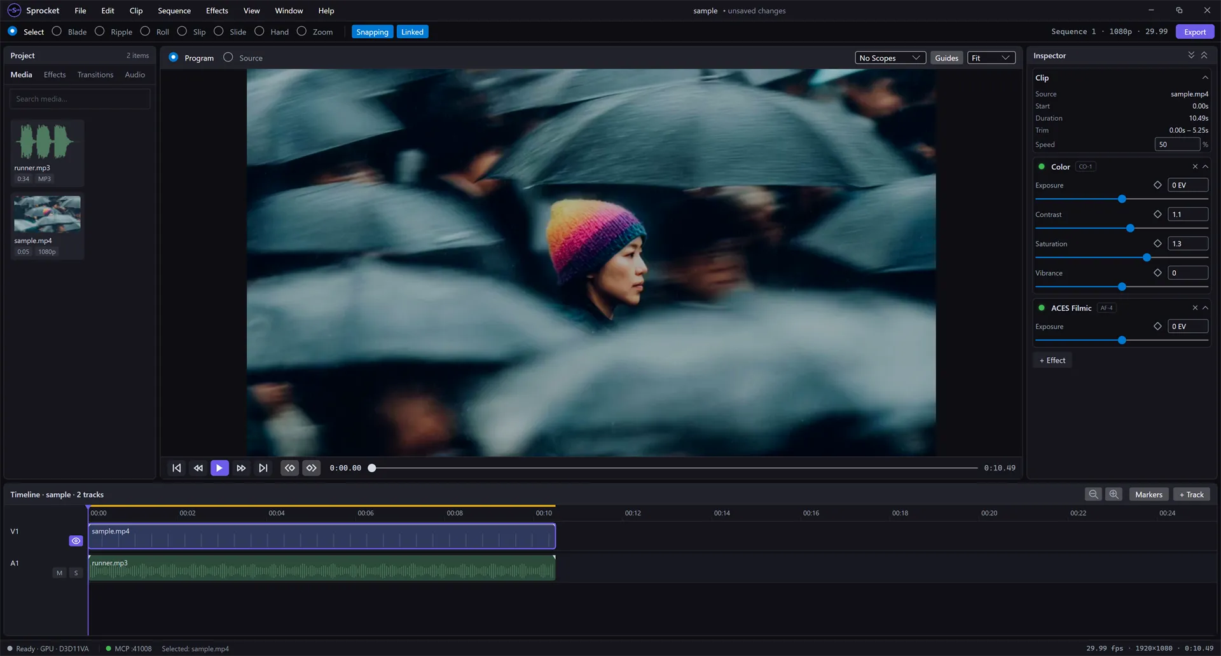1221x656 pixels.
Task: Click the Search media field
Action: [79, 99]
